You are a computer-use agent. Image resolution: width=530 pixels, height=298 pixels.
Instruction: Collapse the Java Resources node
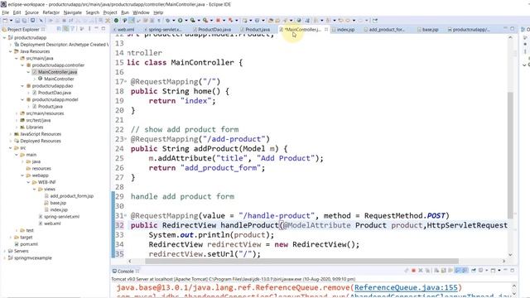(x=11, y=51)
